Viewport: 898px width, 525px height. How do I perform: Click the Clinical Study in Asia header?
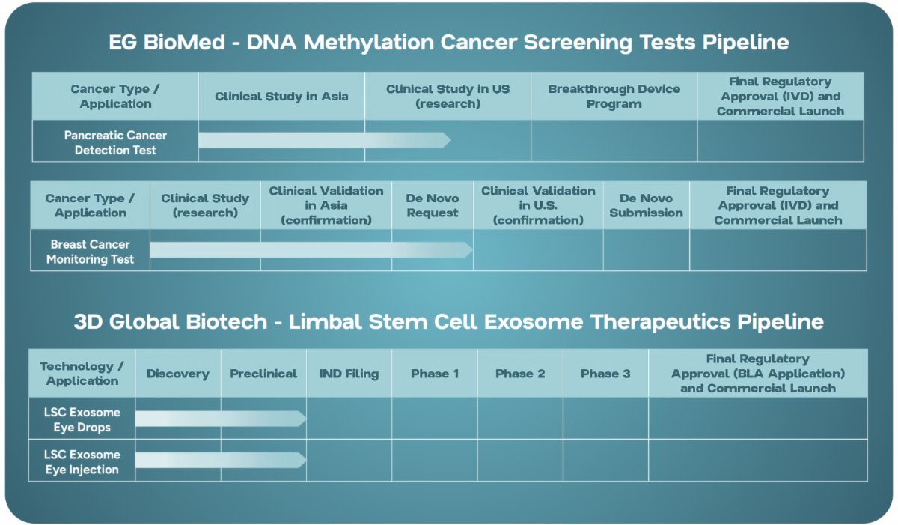tap(281, 97)
